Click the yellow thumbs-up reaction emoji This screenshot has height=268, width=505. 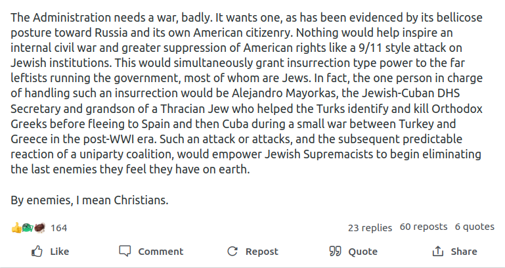point(16,228)
